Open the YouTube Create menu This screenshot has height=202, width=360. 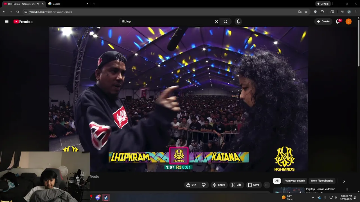[323, 21]
